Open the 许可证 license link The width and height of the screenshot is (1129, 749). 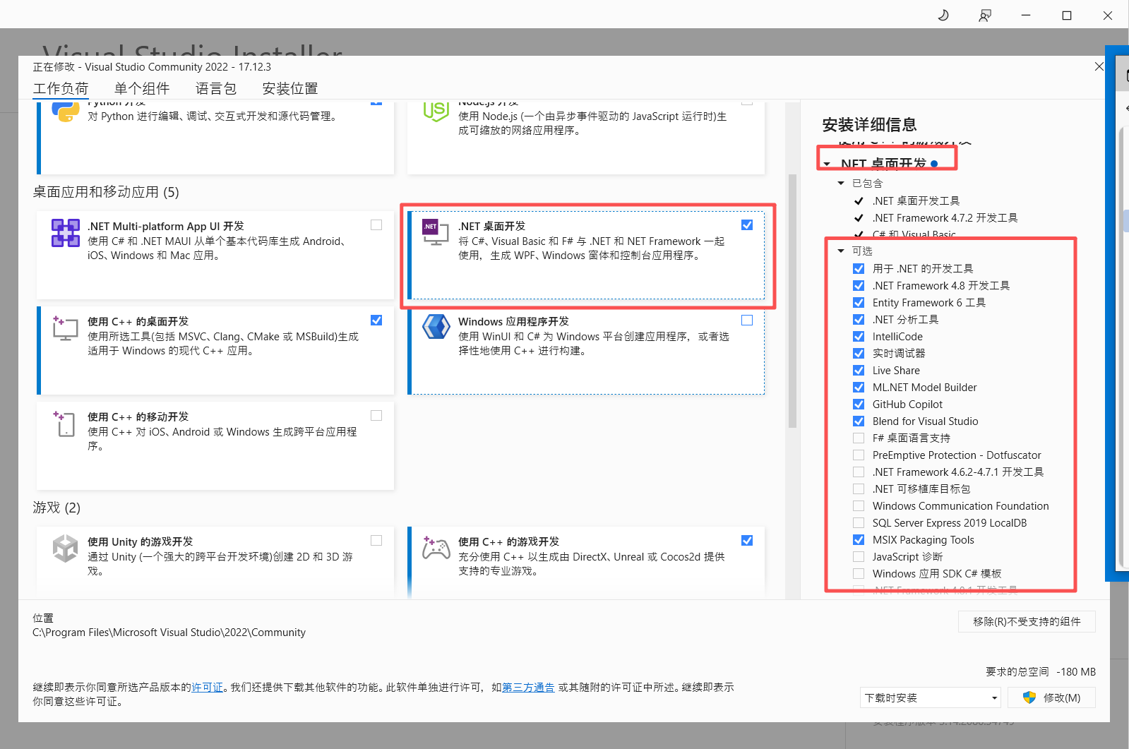(x=208, y=688)
